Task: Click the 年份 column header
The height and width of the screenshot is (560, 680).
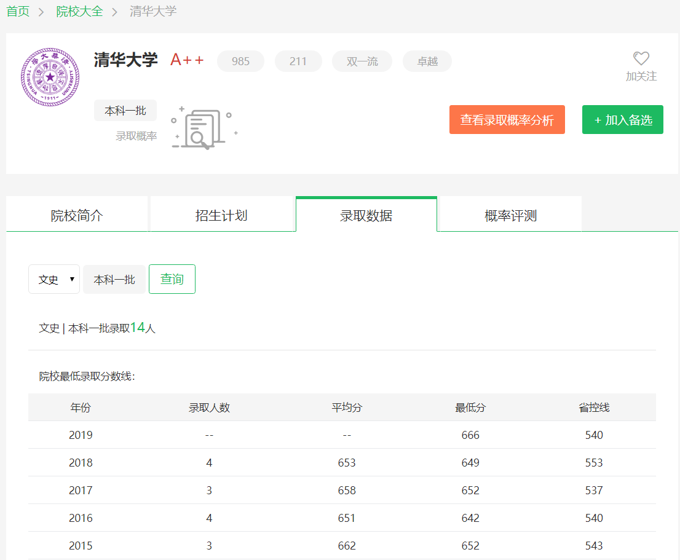Action: (x=81, y=408)
